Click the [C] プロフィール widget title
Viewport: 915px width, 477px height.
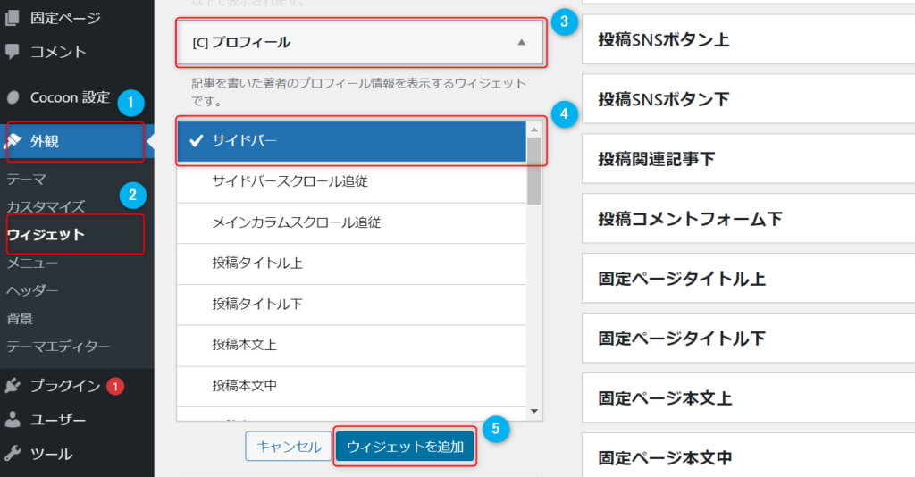pyautogui.click(x=241, y=42)
